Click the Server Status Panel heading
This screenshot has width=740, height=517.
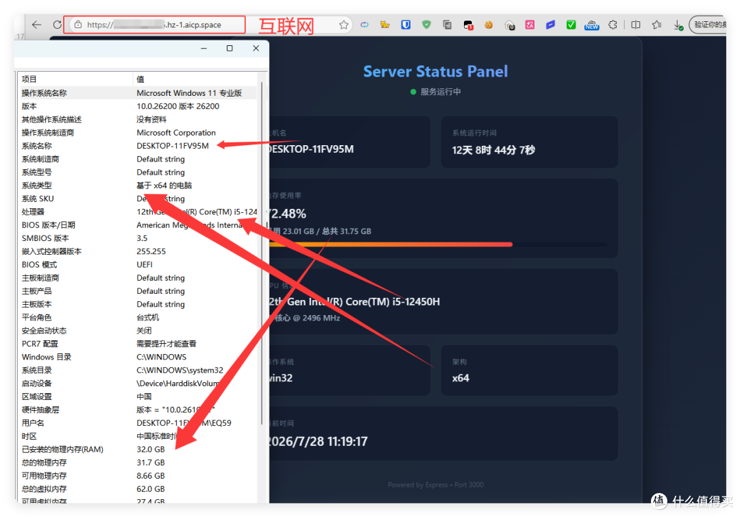(435, 71)
